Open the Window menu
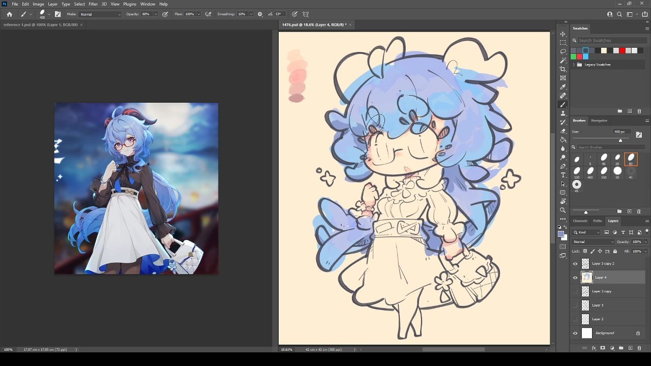 point(147,4)
